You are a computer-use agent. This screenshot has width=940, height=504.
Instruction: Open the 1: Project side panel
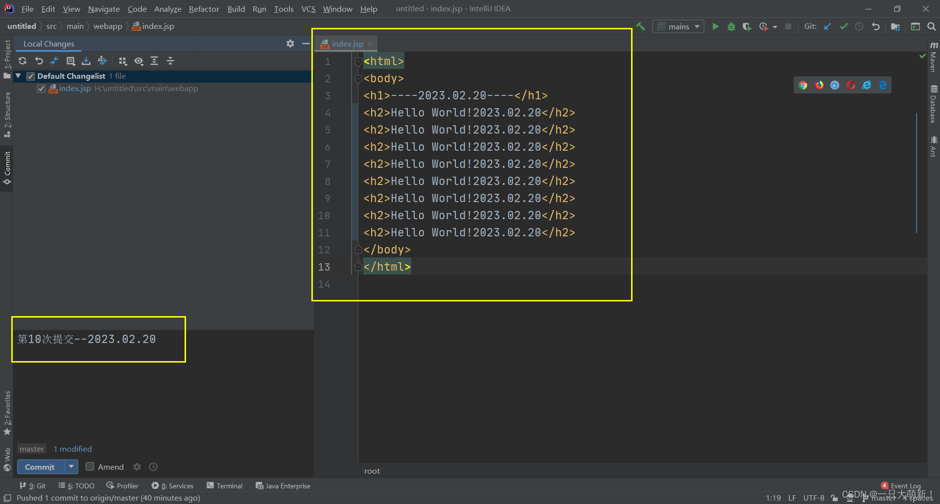click(7, 59)
